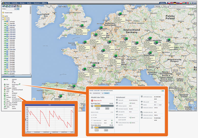Viewport: 198px width, 138px height.
Task: Collapse the Informace o vozidle panel header
Action: (x=16, y=76)
